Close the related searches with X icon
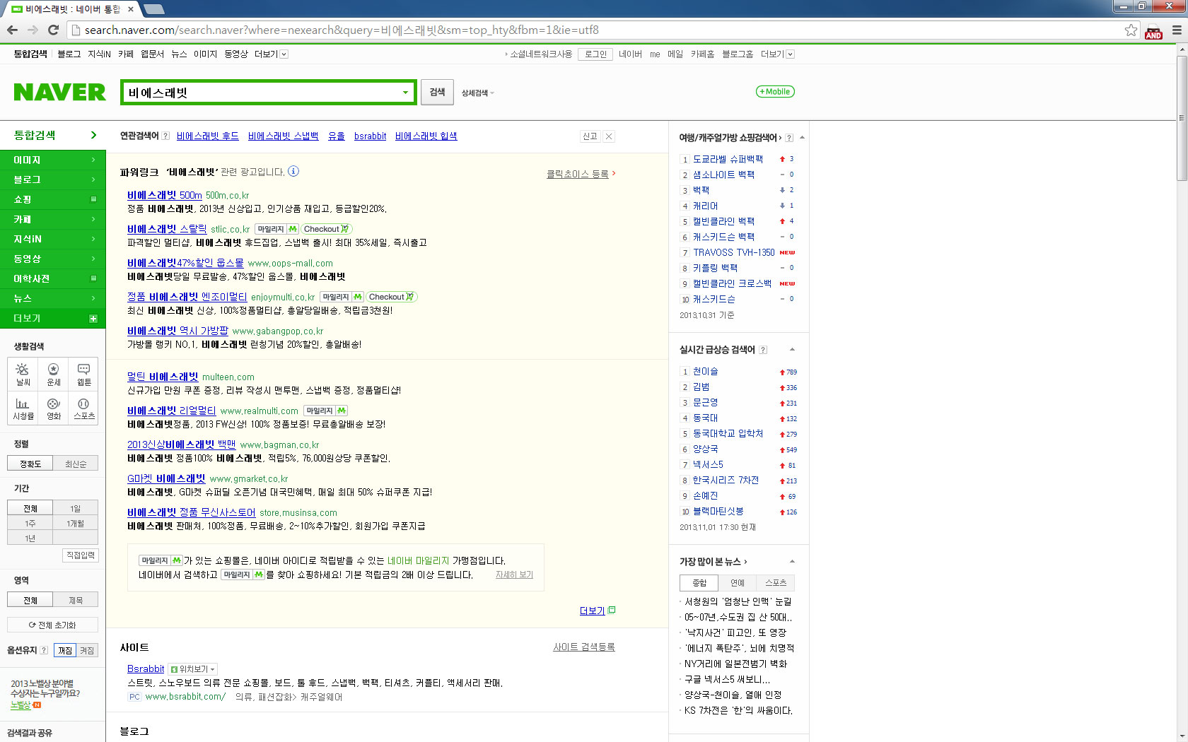 pyautogui.click(x=609, y=136)
